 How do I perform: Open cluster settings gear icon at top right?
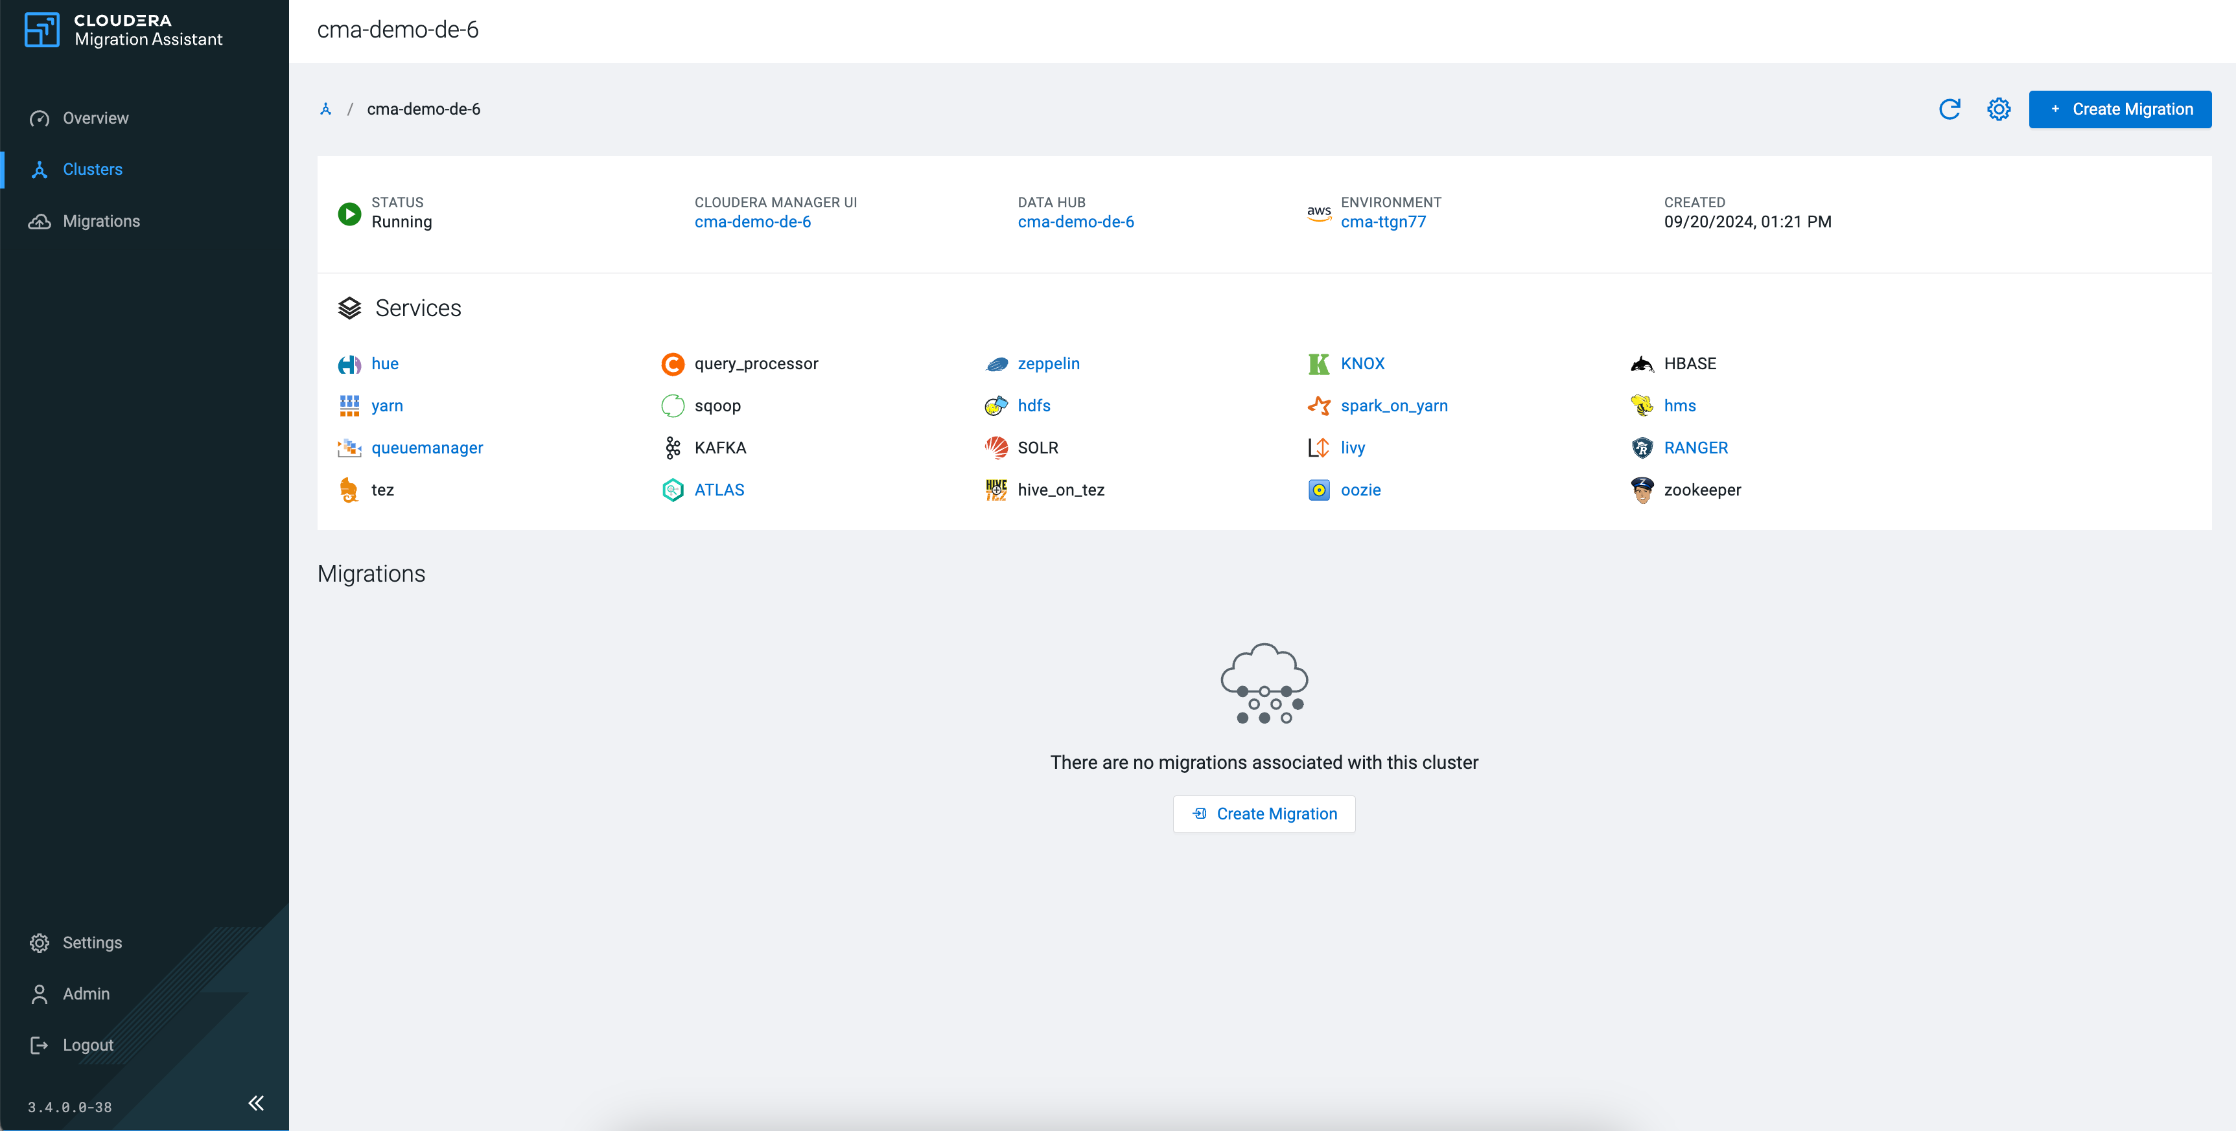tap(1998, 109)
